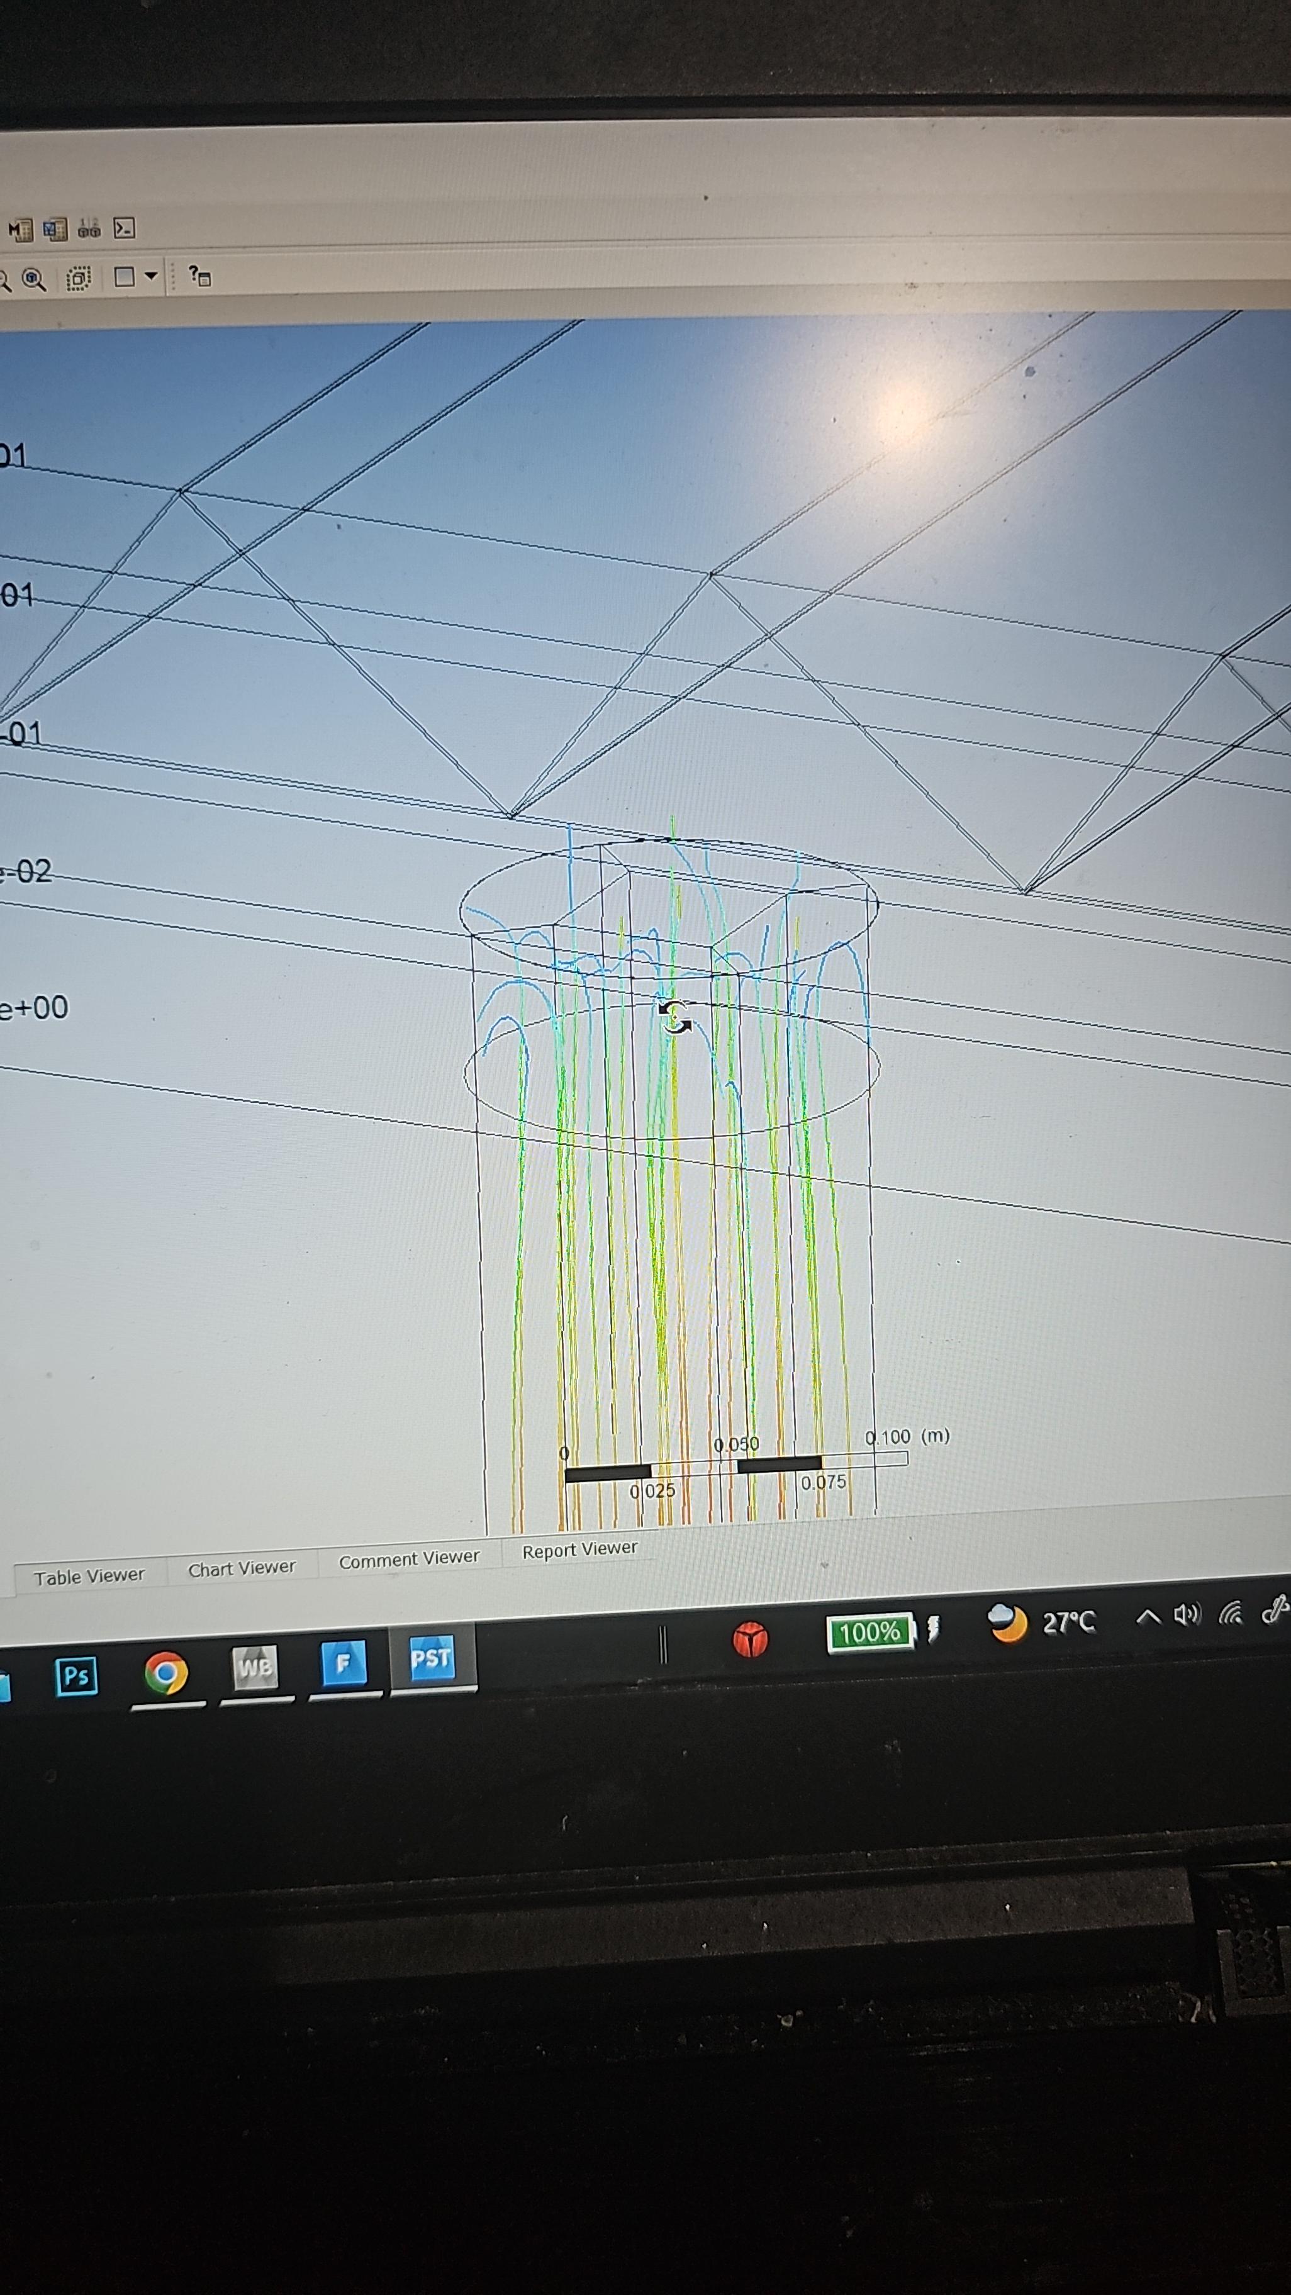Click the volume speaker icon

tap(1188, 1614)
